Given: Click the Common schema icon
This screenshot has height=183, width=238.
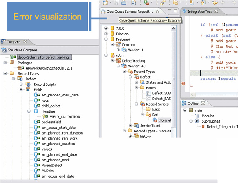Looking at the screenshot, I should (118, 45).
